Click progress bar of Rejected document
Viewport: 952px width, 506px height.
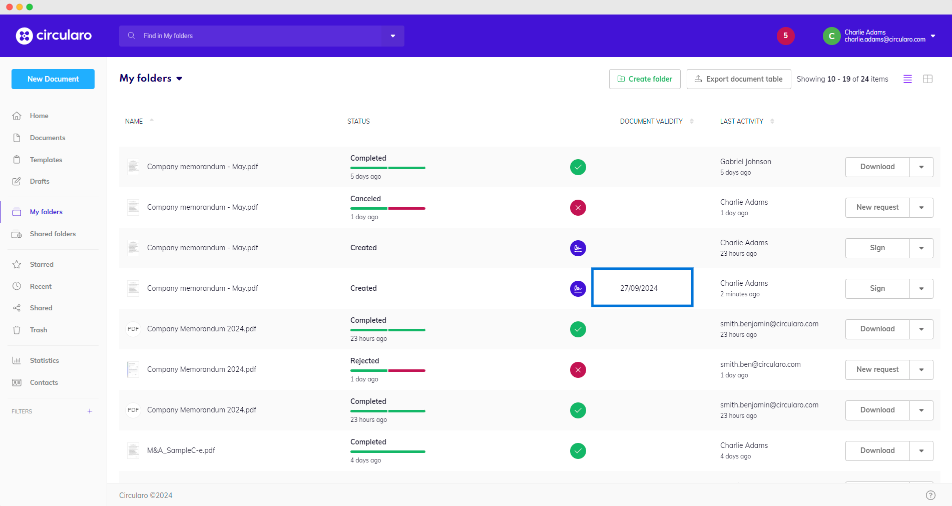coord(388,370)
